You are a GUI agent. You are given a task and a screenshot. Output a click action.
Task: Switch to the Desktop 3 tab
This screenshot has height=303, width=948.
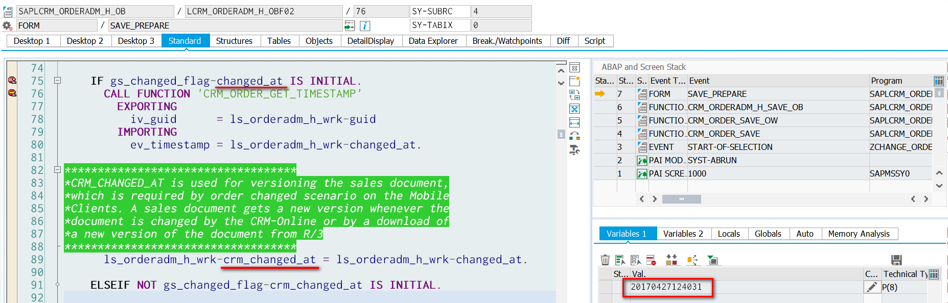(x=136, y=41)
